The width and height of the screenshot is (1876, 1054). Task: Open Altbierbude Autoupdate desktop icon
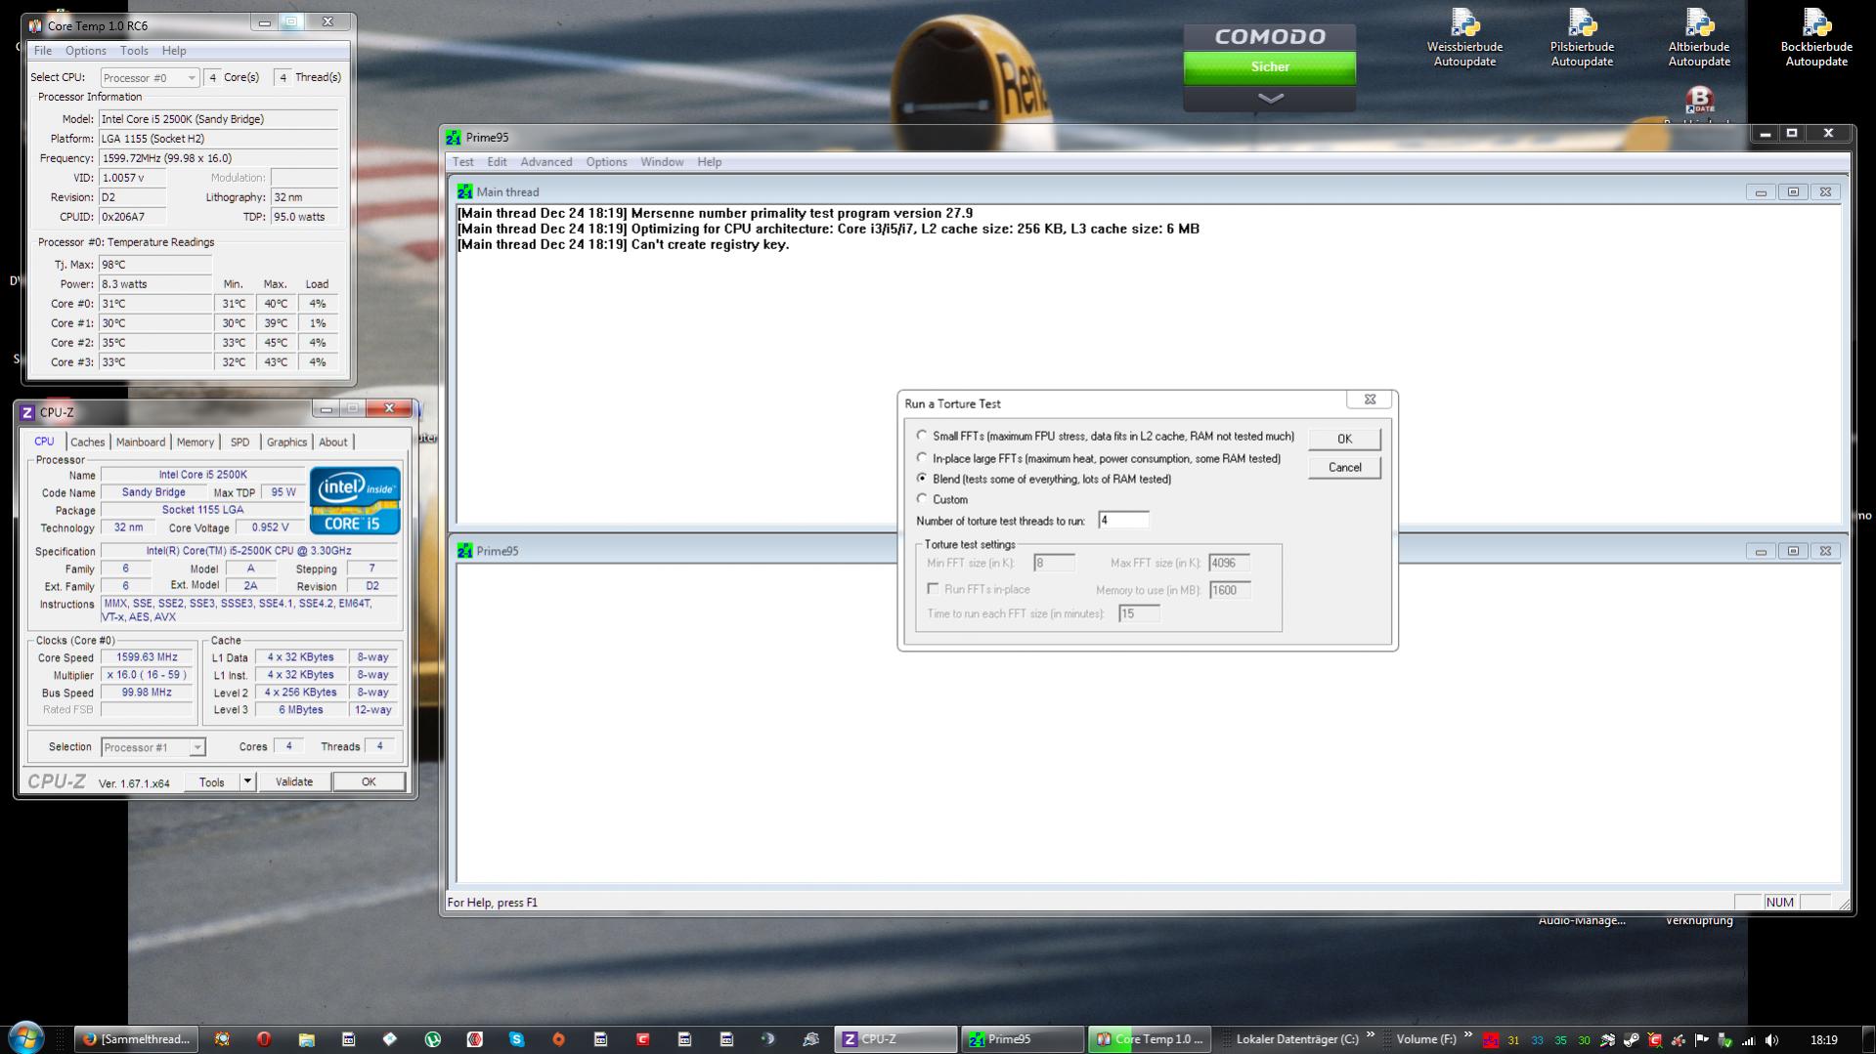1699,39
